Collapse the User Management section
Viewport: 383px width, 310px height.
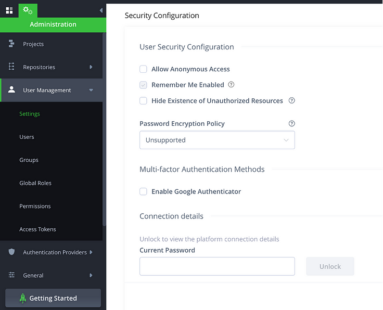pyautogui.click(x=91, y=90)
